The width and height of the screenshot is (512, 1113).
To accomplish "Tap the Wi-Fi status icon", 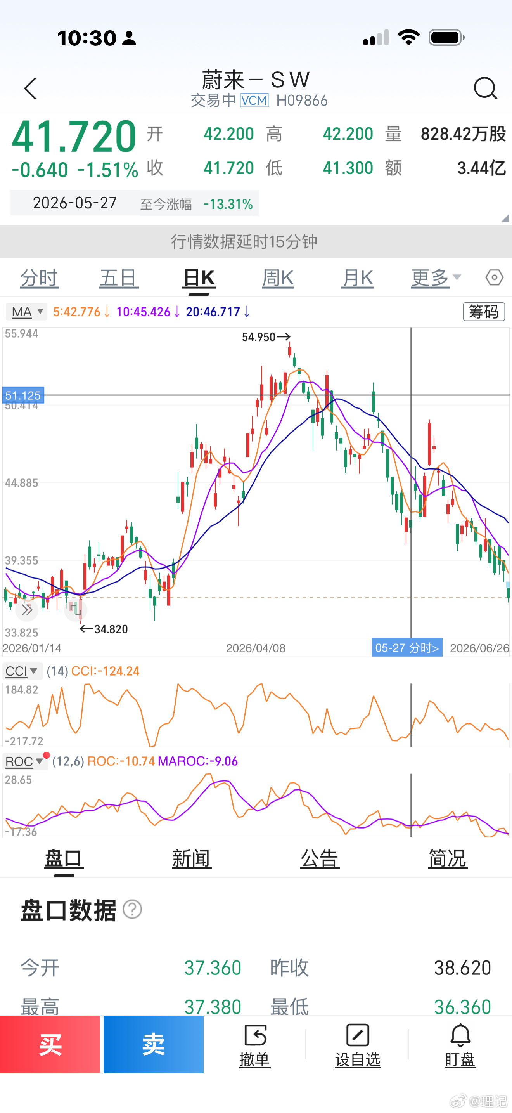I will 409,38.
